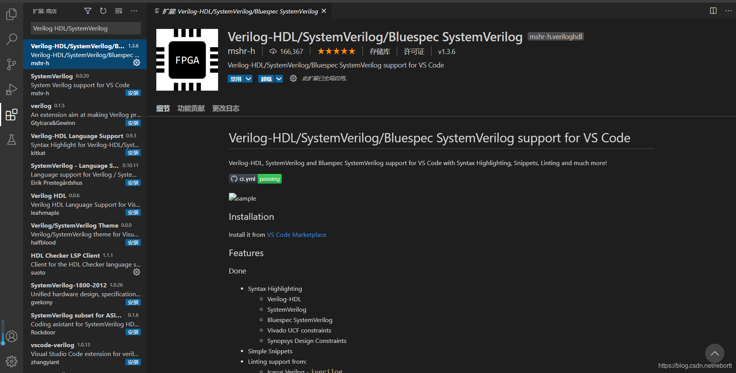Open manage gear for HDL Checker LSP Client

(x=137, y=272)
